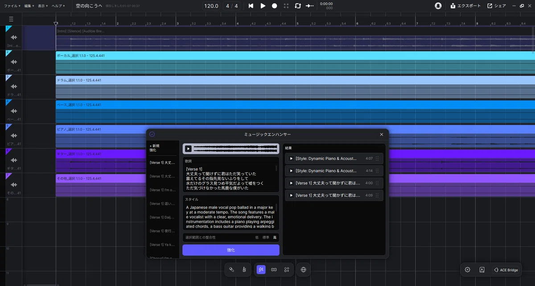The height and width of the screenshot is (286, 535).
Task: Click drag handle of the 4:07 result
Action: [378, 158]
